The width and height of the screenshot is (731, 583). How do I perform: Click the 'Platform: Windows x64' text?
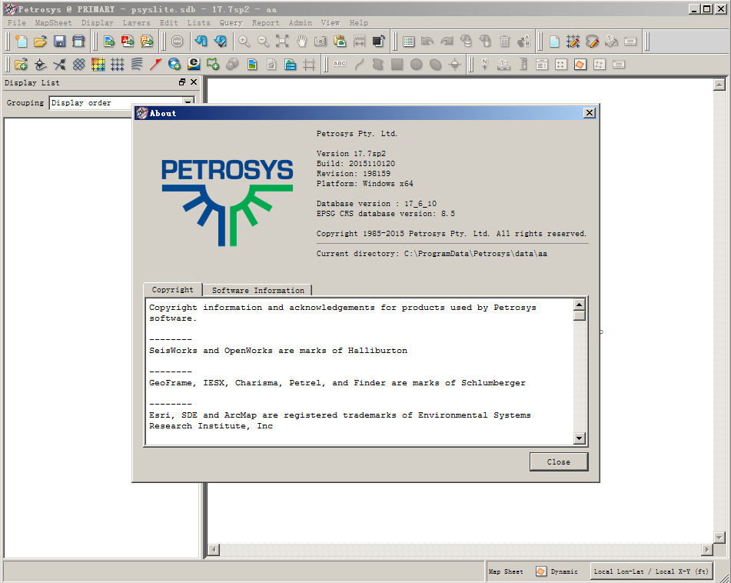[364, 183]
